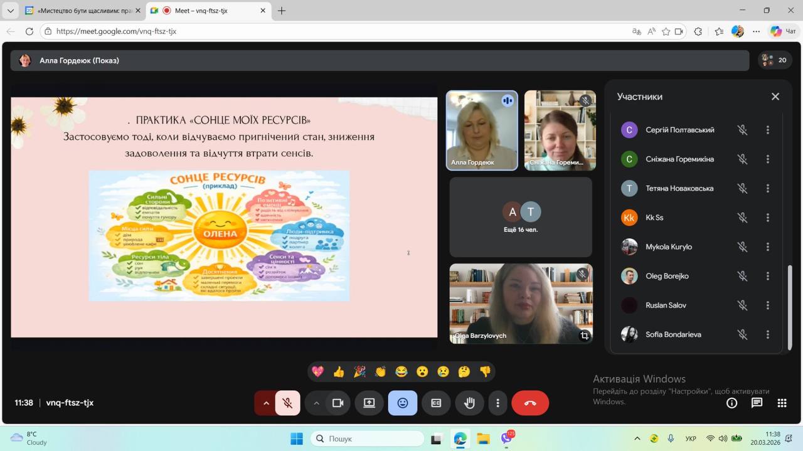
Task: Start screen presentation with present icon
Action: 369,403
